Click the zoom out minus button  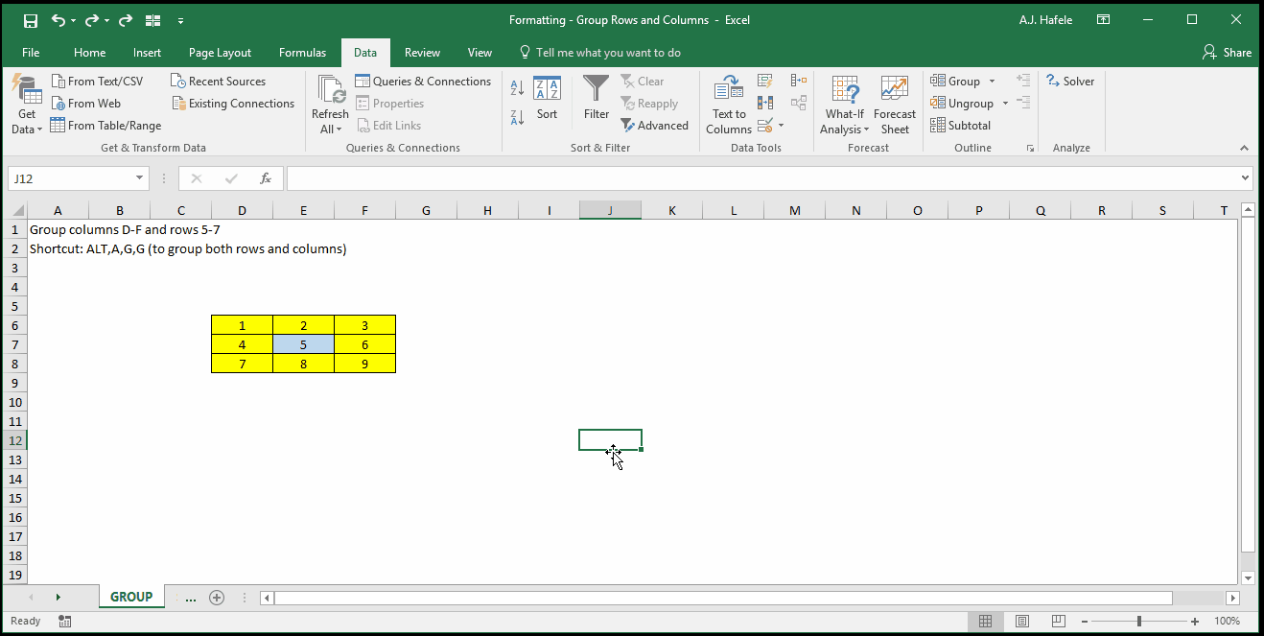[x=1085, y=622]
